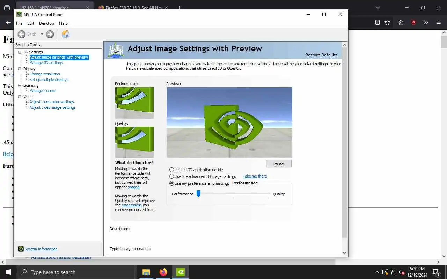Image resolution: width=447 pixels, height=279 pixels.
Task: Collapse the Video tree node
Action: pos(20,97)
